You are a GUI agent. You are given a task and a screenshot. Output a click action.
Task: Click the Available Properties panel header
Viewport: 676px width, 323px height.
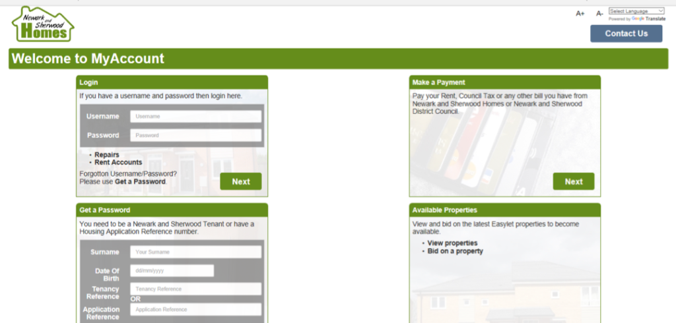(x=505, y=210)
